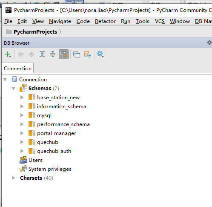Image resolution: width=212 pixels, height=207 pixels.
Task: Select the base_station_new text
Action: [x=58, y=98]
